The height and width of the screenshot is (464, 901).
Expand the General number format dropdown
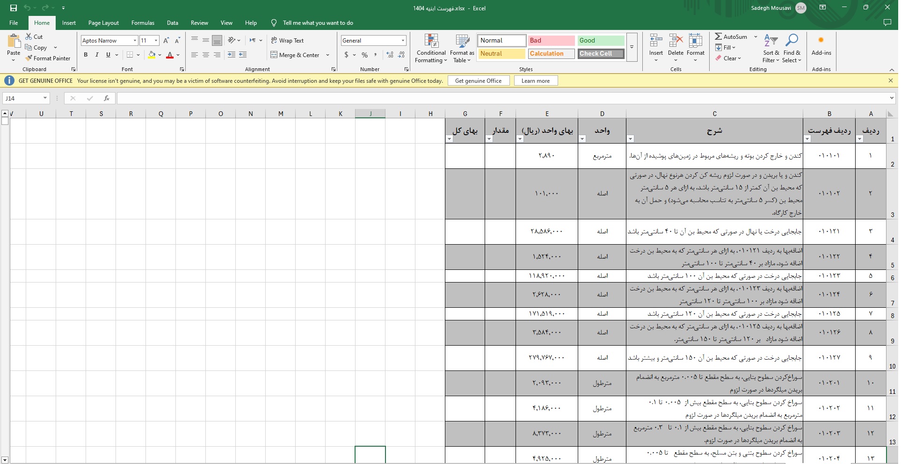click(403, 41)
